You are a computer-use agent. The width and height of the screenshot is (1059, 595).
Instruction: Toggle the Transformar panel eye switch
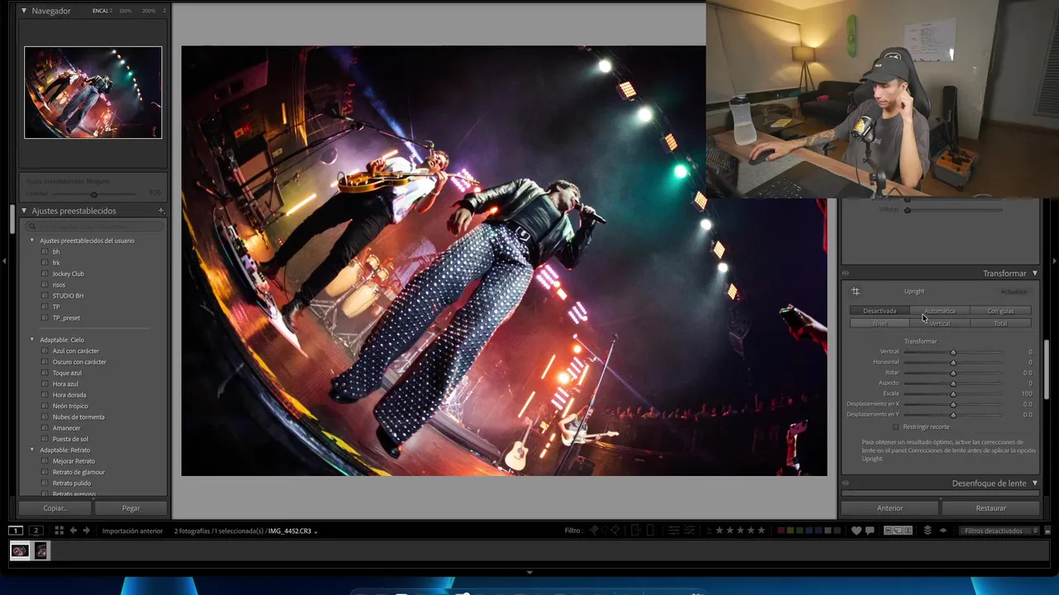[x=846, y=274]
